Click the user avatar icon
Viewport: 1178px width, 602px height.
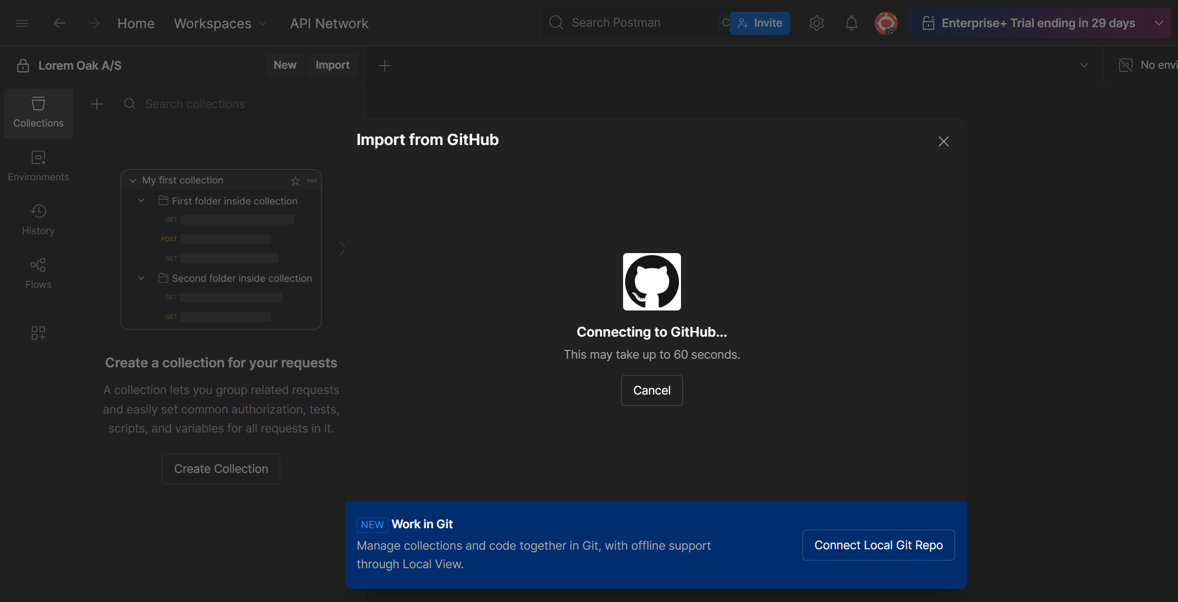pos(886,23)
